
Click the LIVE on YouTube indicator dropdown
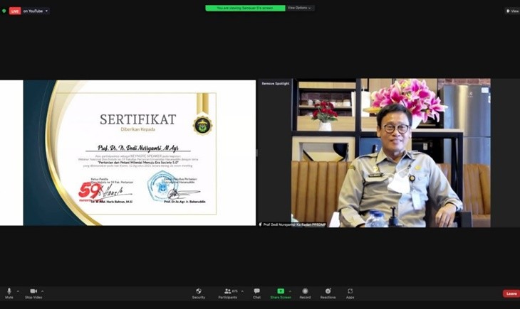tap(29, 11)
